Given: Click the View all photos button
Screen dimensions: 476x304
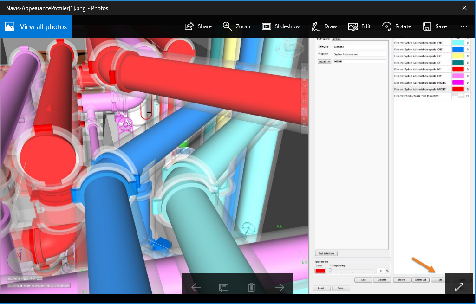Looking at the screenshot, I should coord(36,26).
